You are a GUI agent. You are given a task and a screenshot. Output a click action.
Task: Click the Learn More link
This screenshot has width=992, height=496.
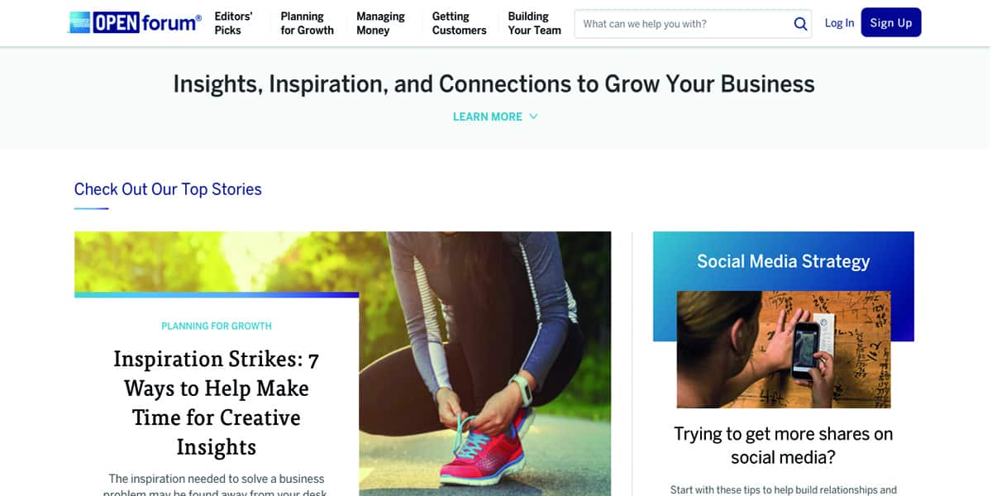tap(488, 117)
